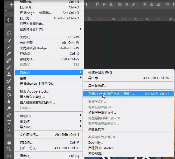
Task: Open the Edit Toolbar three-dots menu
Action: [x=9, y=156]
